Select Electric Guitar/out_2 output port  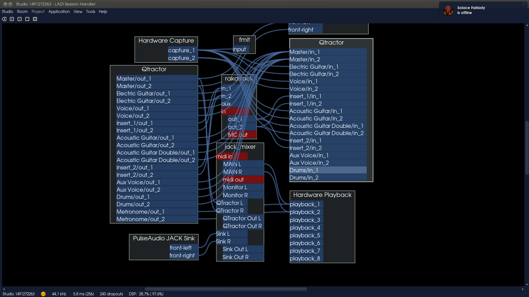coord(157,101)
